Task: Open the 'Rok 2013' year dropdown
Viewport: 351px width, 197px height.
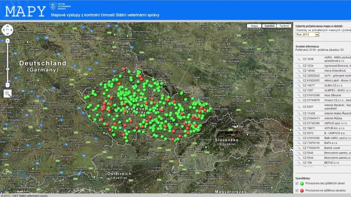Action: click(307, 34)
